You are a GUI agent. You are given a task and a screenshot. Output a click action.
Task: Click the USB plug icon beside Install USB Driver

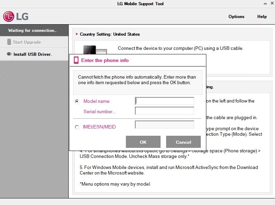pyautogui.click(x=9, y=54)
